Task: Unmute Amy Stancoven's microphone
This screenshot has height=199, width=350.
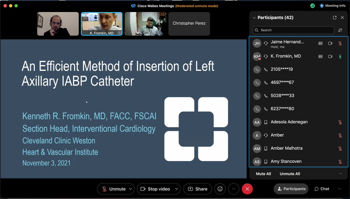Action: point(340,162)
